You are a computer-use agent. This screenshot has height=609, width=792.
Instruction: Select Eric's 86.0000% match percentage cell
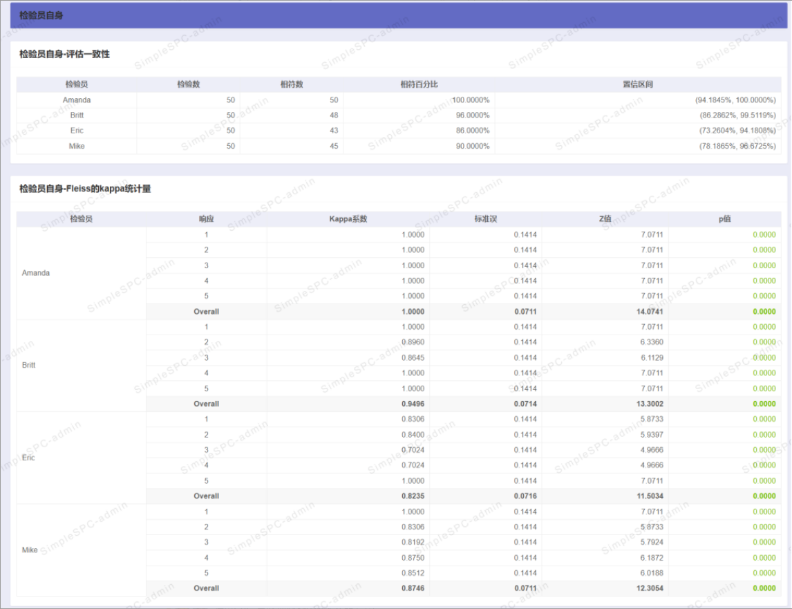point(470,131)
